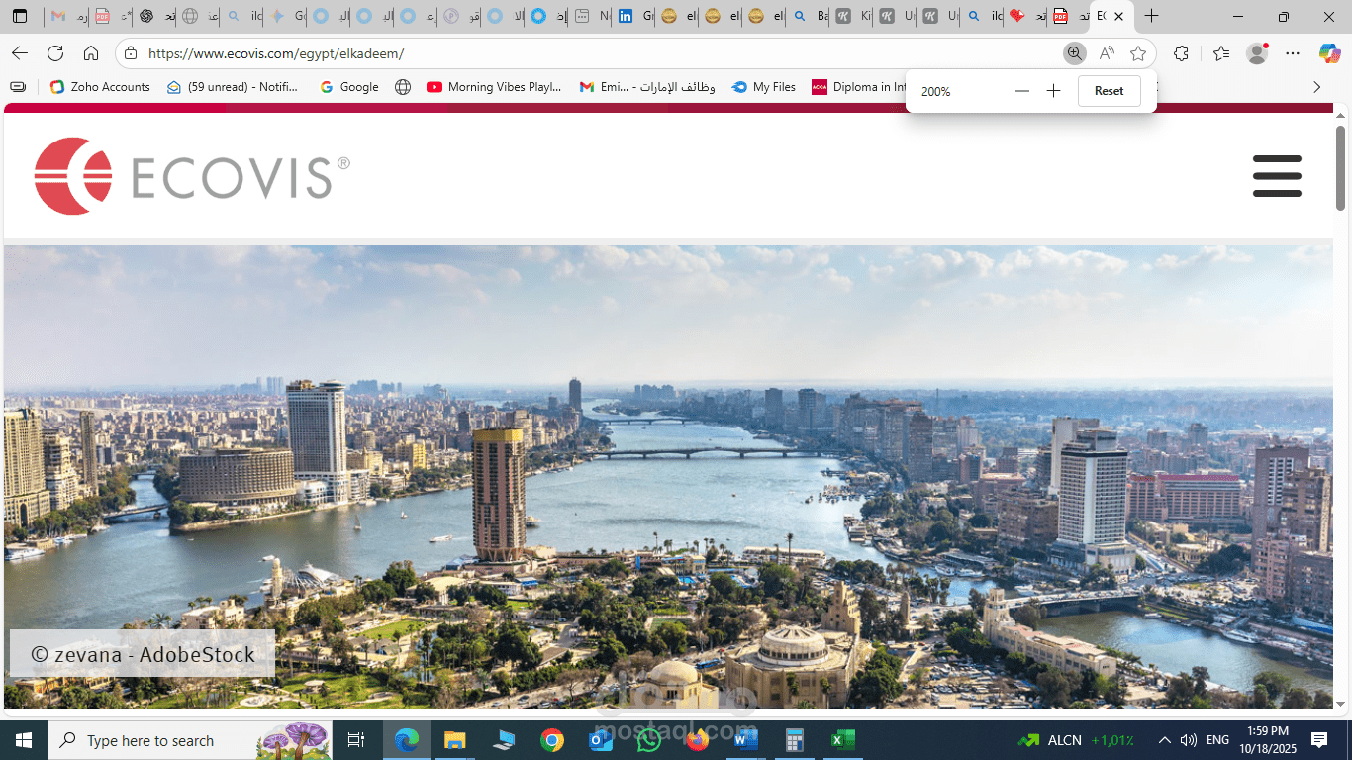
Task: Click the page vertical scrollbar thumb
Action: coord(1341,167)
